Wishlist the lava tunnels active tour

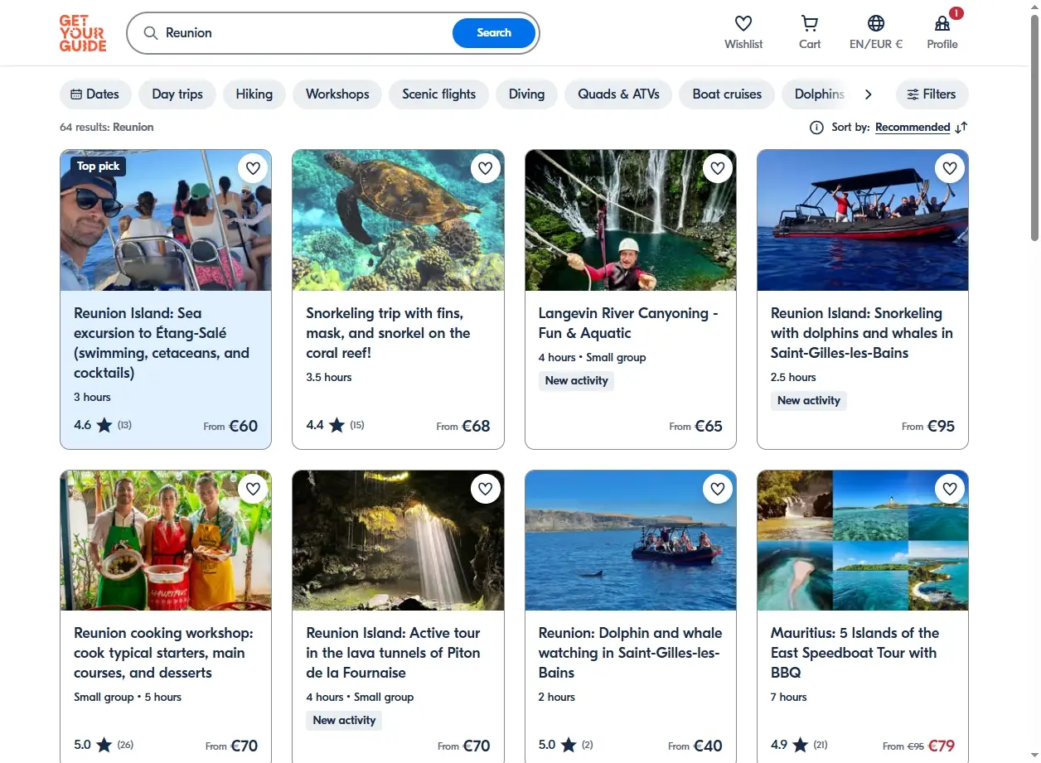(x=486, y=490)
